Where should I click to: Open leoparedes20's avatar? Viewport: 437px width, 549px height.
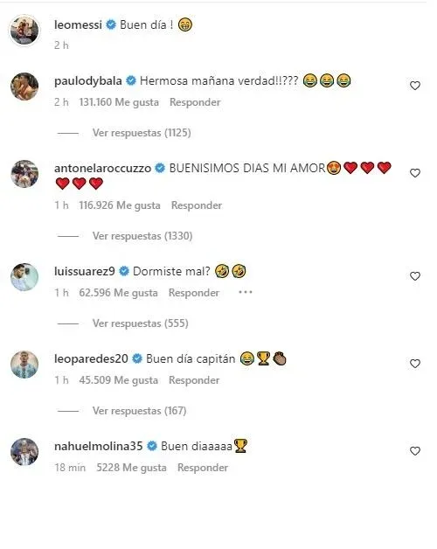tap(24, 365)
